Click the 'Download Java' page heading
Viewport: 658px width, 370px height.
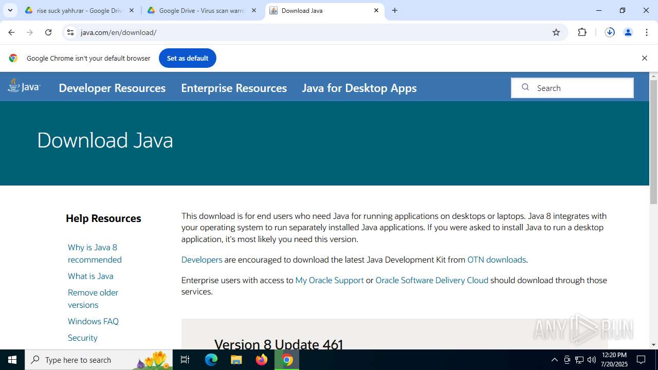pyautogui.click(x=105, y=140)
